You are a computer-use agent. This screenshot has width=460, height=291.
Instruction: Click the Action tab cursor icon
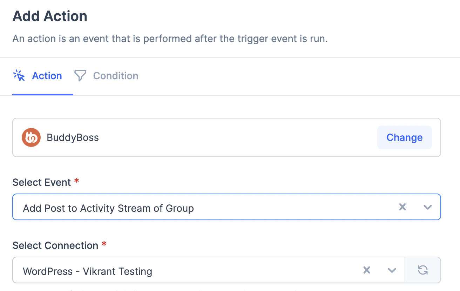click(19, 76)
